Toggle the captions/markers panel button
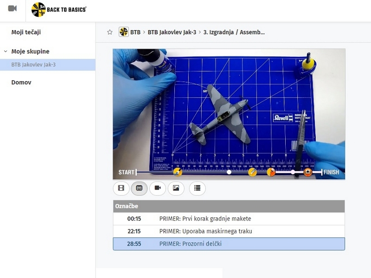The height and width of the screenshot is (278, 371). pos(139,188)
